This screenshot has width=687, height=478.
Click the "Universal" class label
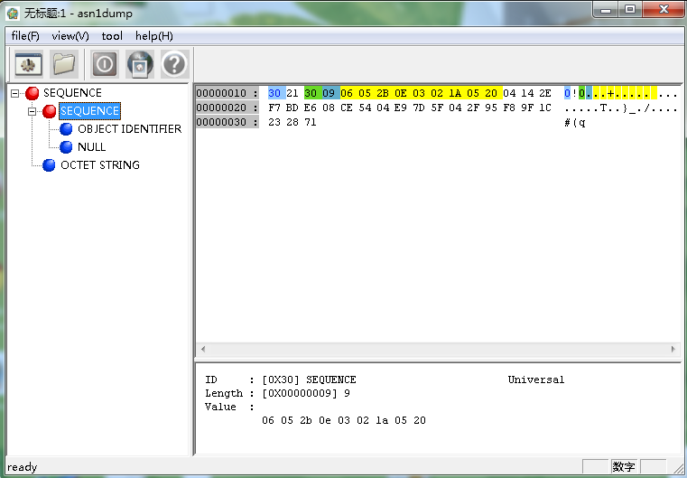(x=536, y=380)
